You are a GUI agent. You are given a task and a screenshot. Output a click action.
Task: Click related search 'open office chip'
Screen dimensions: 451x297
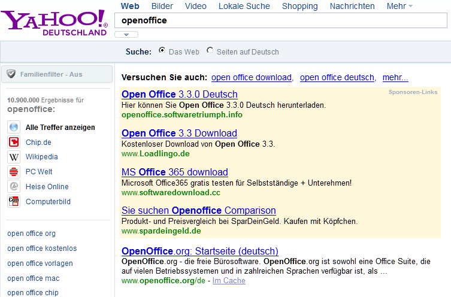tap(33, 293)
